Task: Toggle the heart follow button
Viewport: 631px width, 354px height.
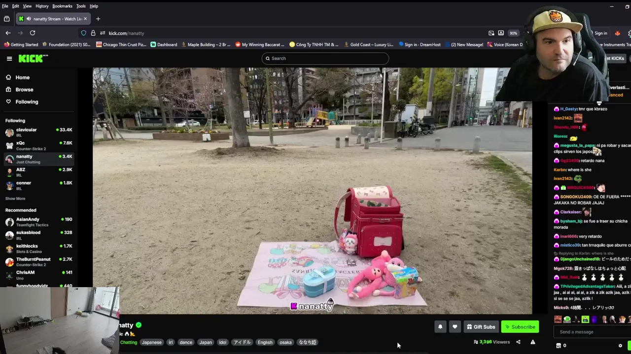Action: click(x=455, y=326)
